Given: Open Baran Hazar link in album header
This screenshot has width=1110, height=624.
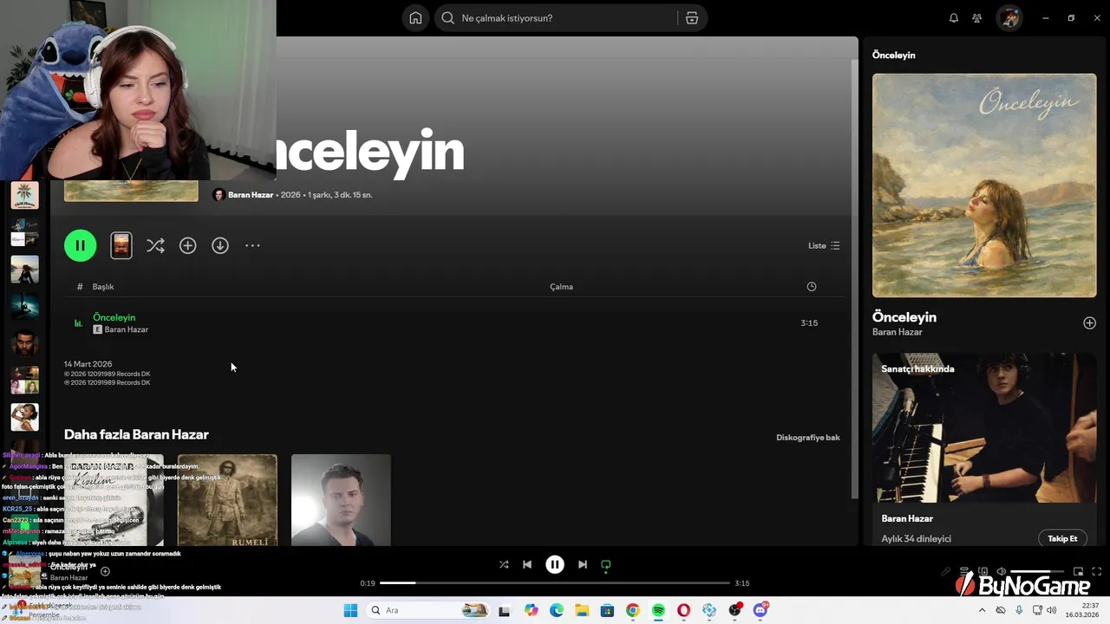Looking at the screenshot, I should (251, 195).
